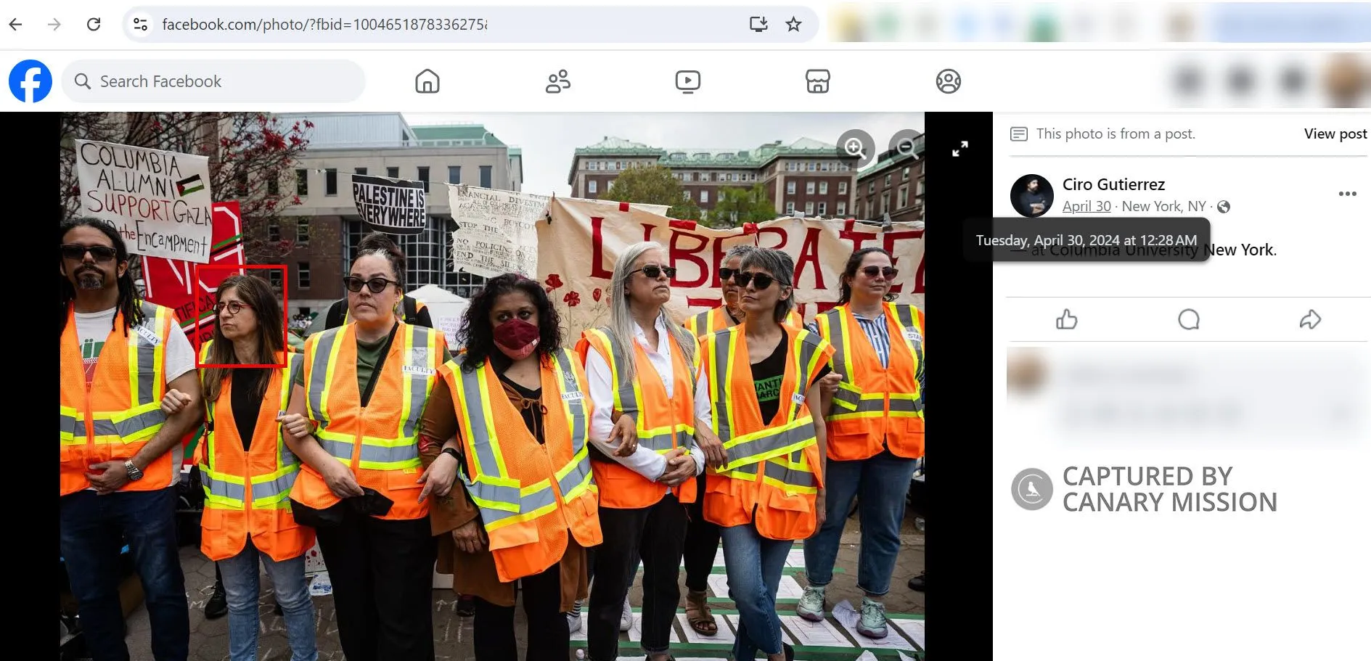Like the photo with thumbs-up
Viewport: 1371px width, 661px height.
pos(1066,319)
